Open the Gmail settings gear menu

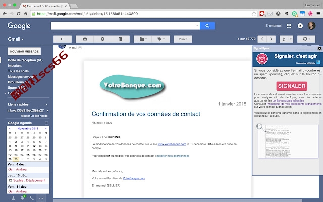coord(306,39)
